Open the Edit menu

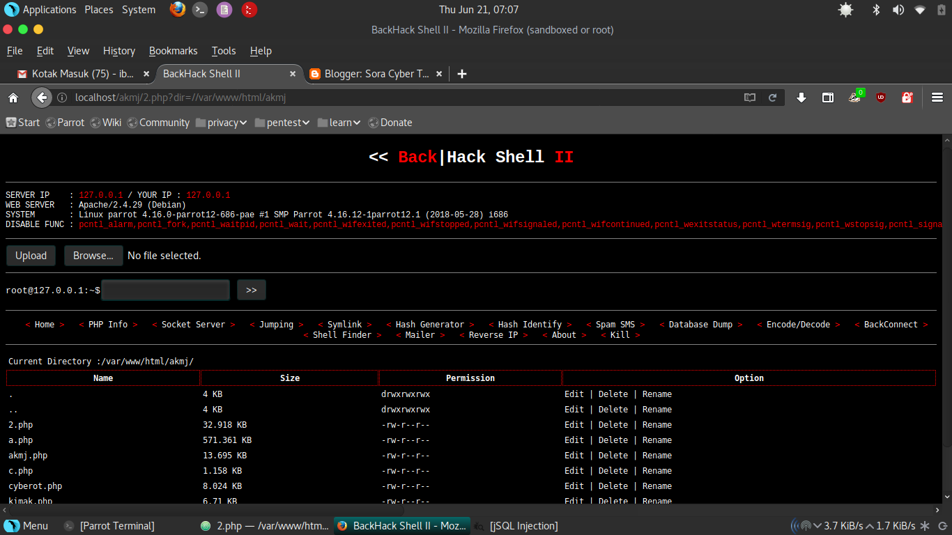coord(45,51)
